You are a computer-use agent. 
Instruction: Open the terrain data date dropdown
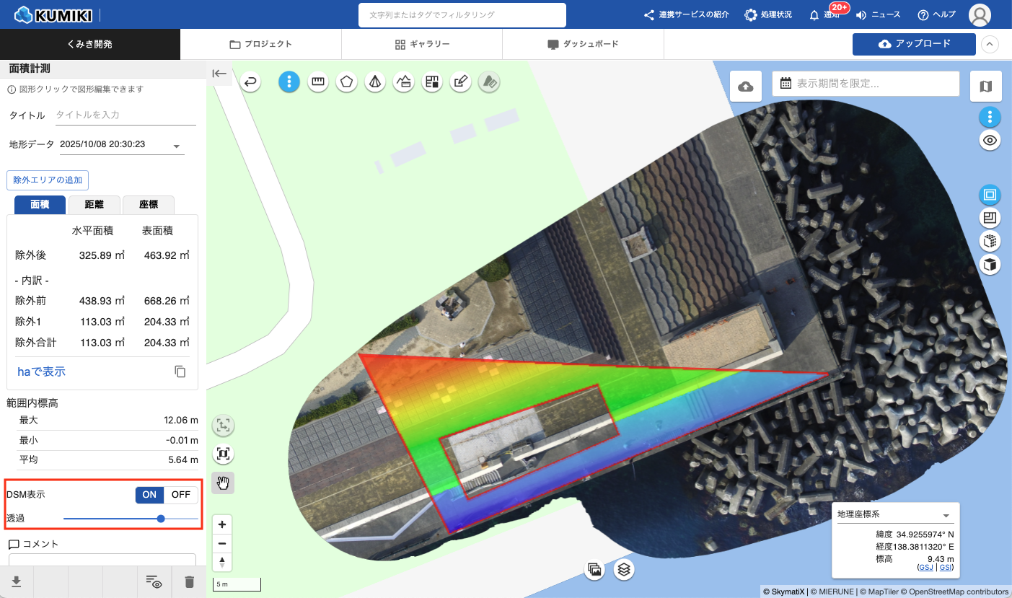177,146
